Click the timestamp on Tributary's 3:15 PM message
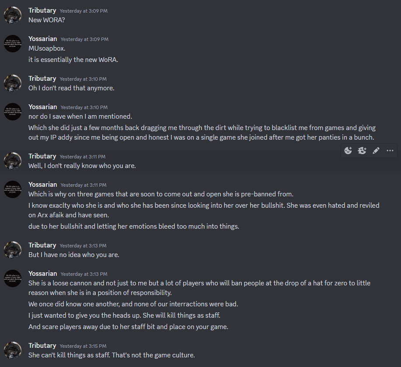The width and height of the screenshot is (401, 367). [x=84, y=346]
